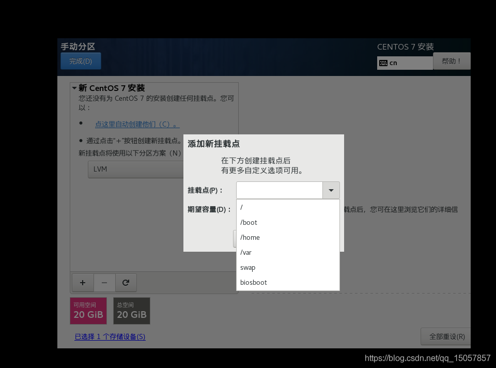Open the mount point dropdown arrow

pyautogui.click(x=331, y=190)
